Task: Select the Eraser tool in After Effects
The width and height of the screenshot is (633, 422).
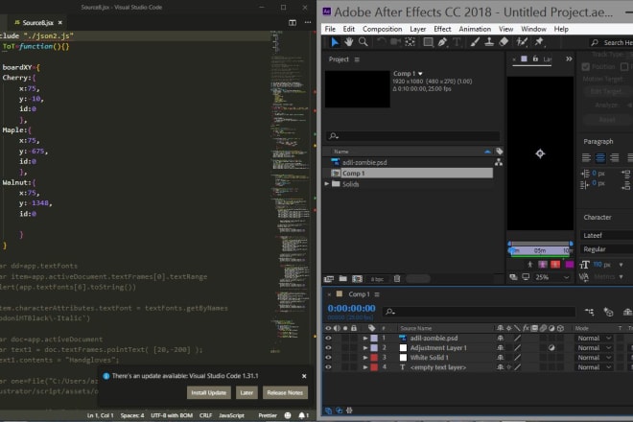Action: (x=504, y=41)
